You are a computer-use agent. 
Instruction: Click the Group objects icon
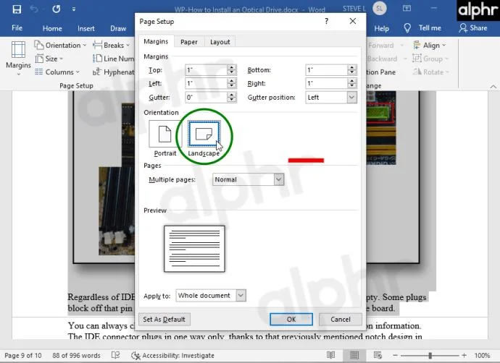[417, 59]
